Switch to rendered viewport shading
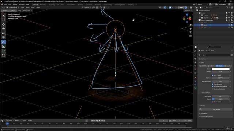Screen dimensions: 234x131 coord(186,7)
